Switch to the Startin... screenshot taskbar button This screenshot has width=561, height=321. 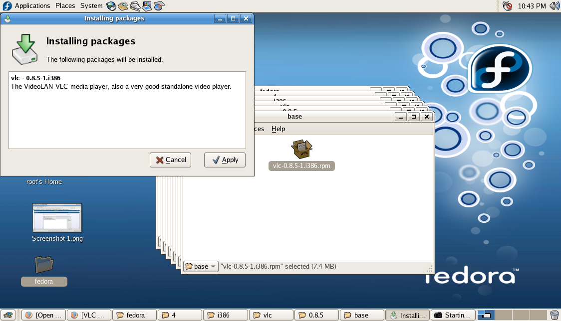(x=453, y=315)
